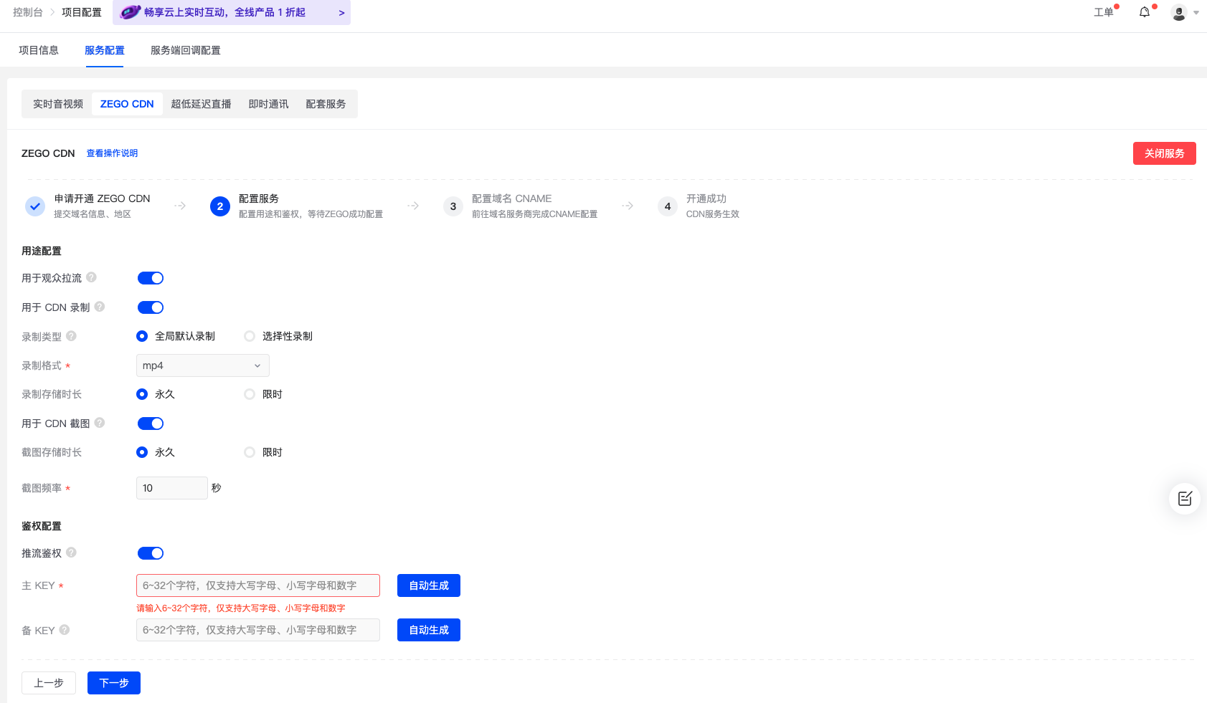Select the ZEGO CDN service tab

click(127, 104)
